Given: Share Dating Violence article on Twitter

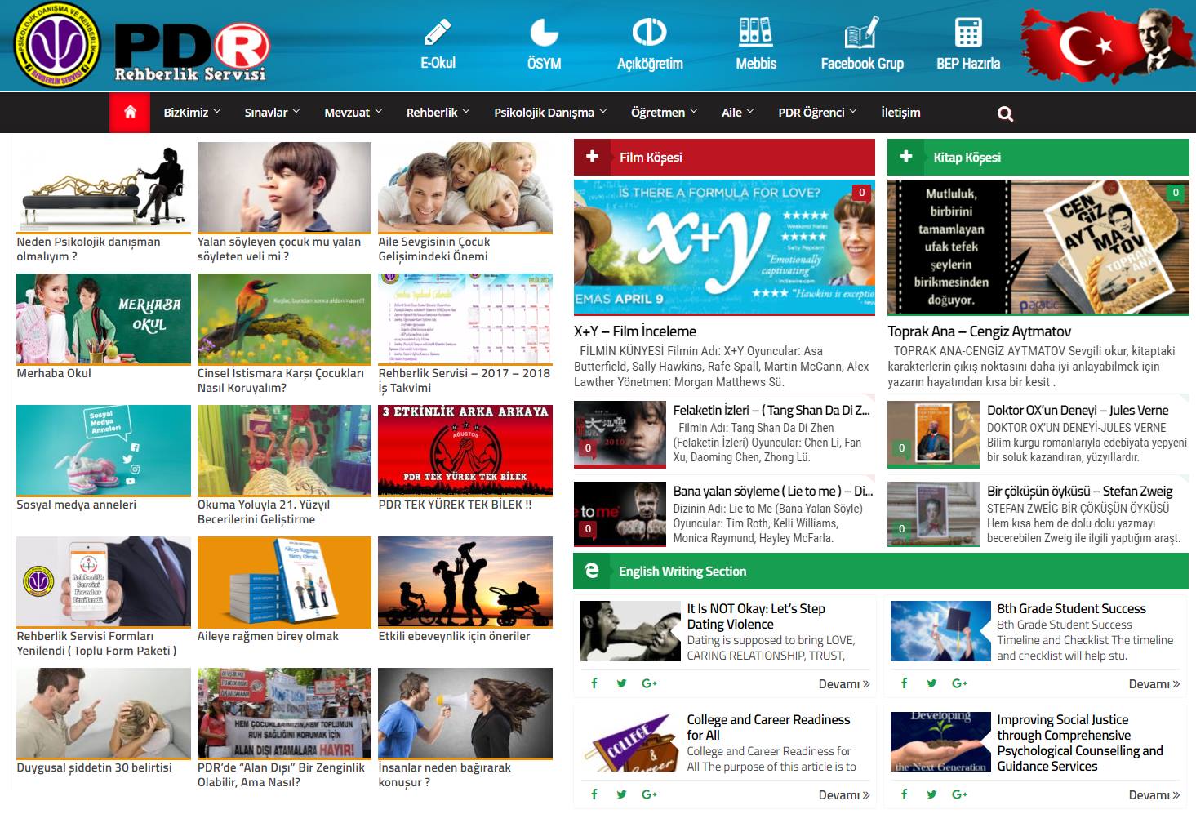Looking at the screenshot, I should 622,683.
